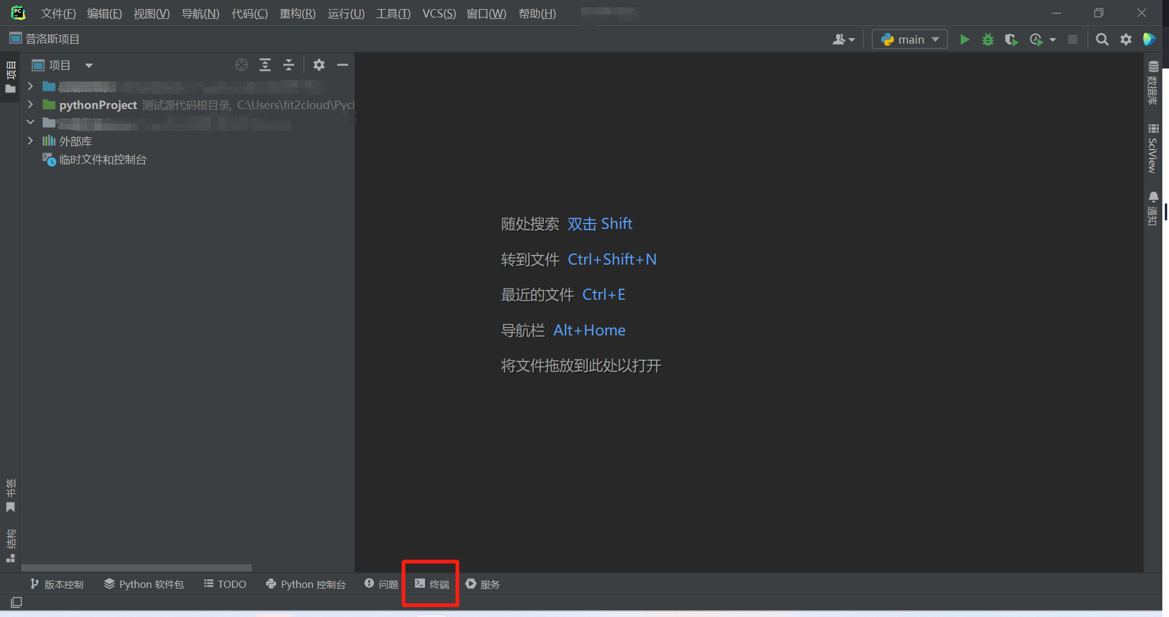Viewport: 1169px width, 617px height.
Task: Collapse all nodes in the project tree
Action: click(x=289, y=65)
